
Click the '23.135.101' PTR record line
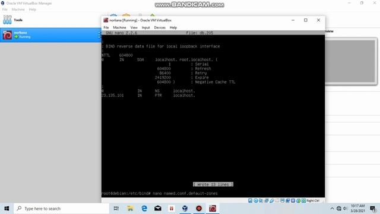[x=148, y=95]
